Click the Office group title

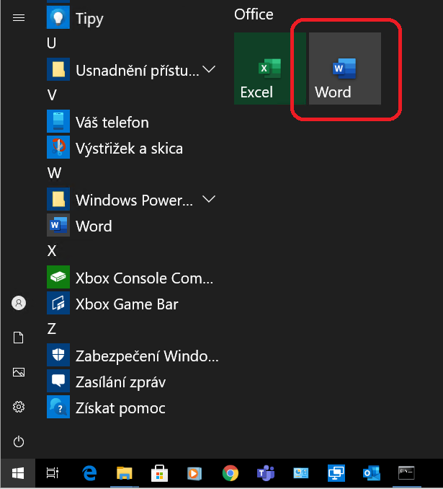(x=254, y=14)
